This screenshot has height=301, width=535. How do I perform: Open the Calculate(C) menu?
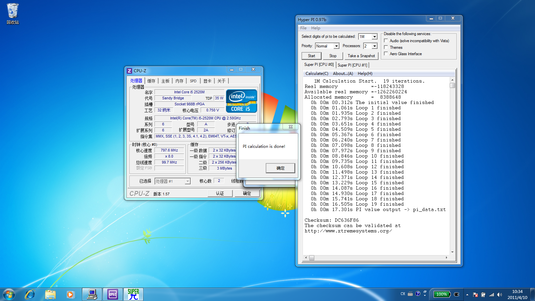[317, 74]
